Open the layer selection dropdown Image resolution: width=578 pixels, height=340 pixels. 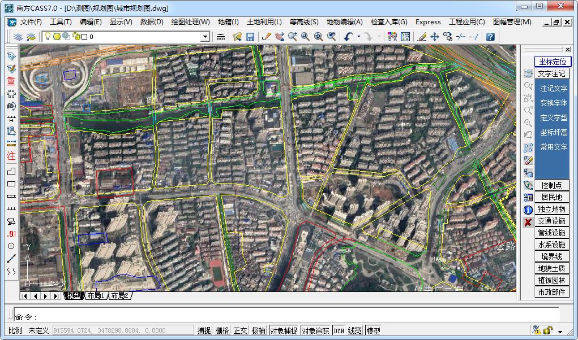click(x=205, y=37)
